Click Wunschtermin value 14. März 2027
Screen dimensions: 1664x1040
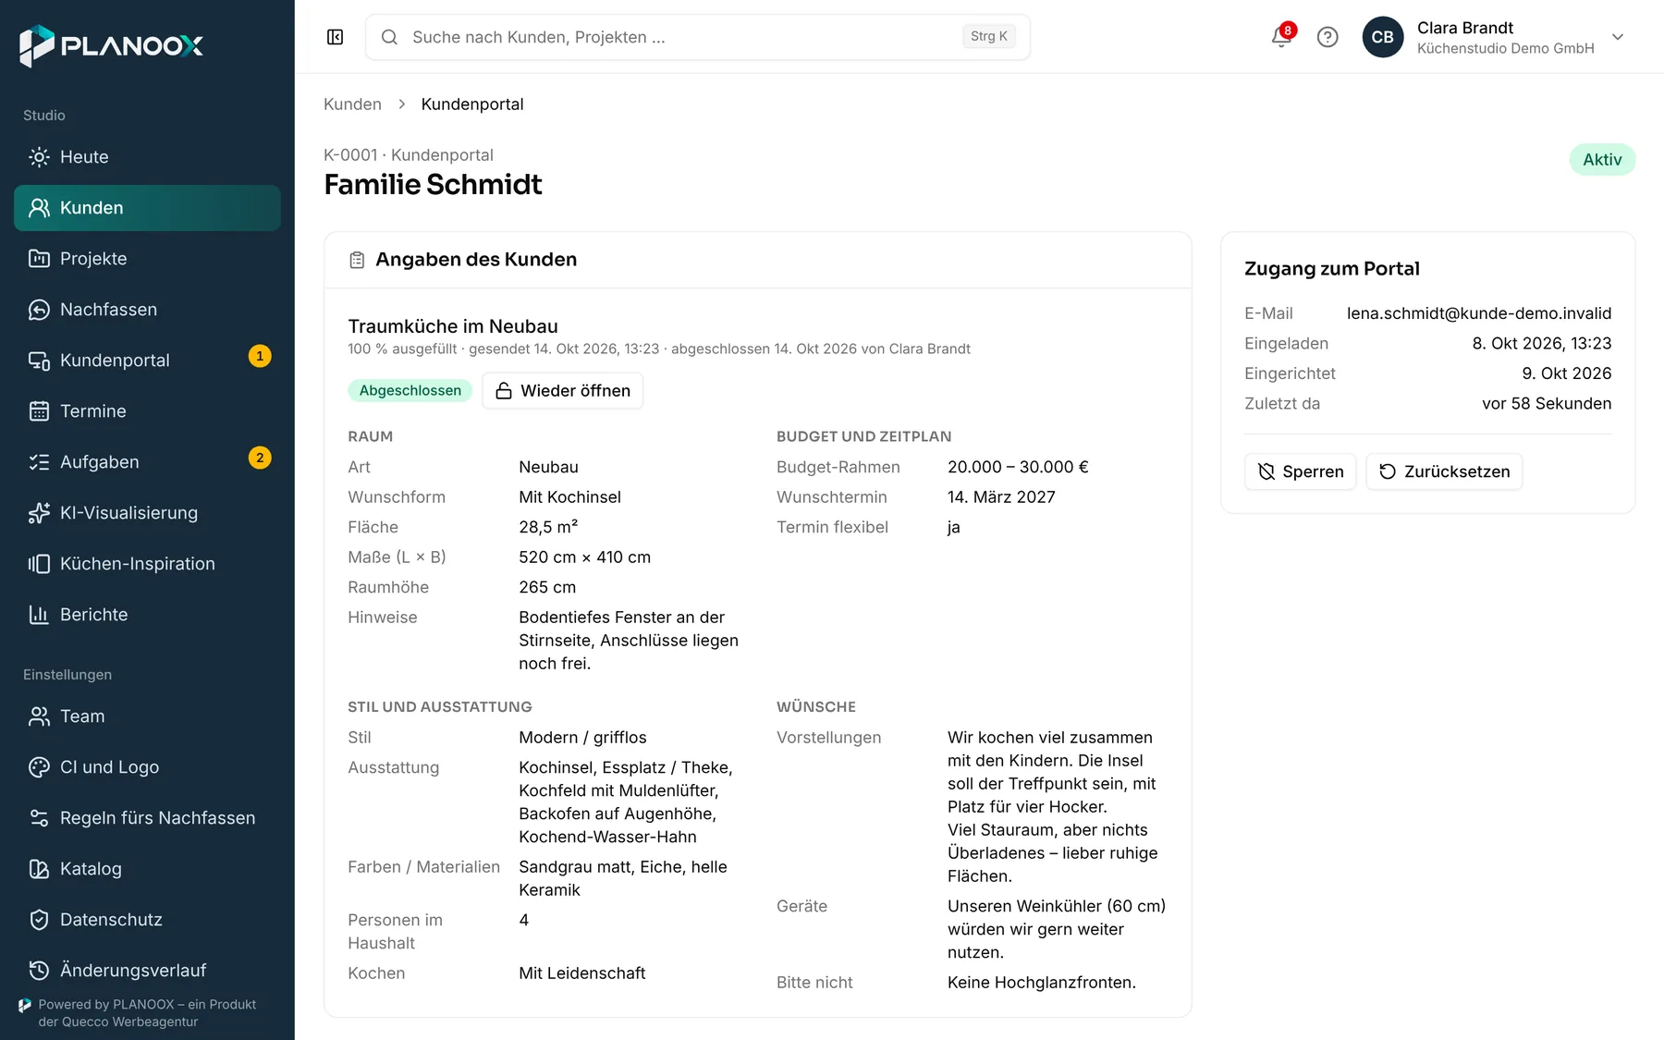point(1001,497)
